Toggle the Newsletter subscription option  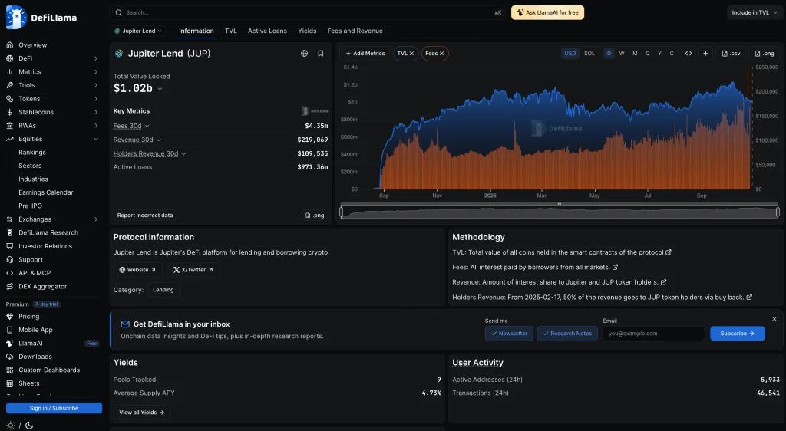coord(509,334)
